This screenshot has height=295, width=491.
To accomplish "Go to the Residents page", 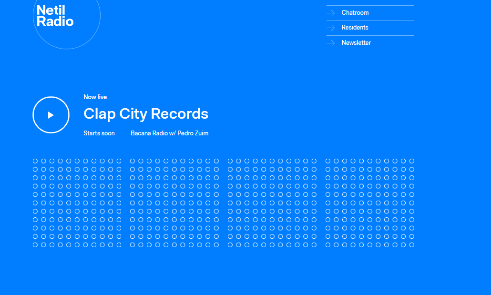I will (x=355, y=28).
